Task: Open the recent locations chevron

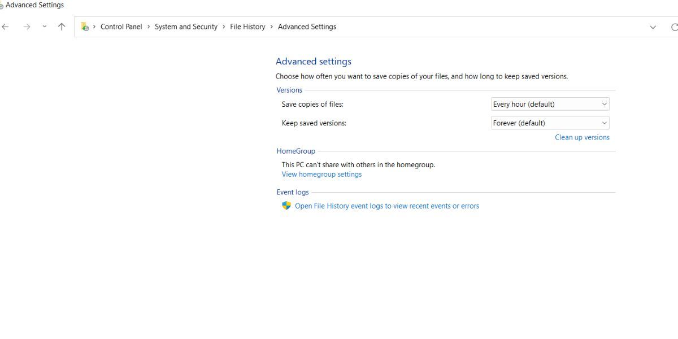Action: pyautogui.click(x=44, y=27)
